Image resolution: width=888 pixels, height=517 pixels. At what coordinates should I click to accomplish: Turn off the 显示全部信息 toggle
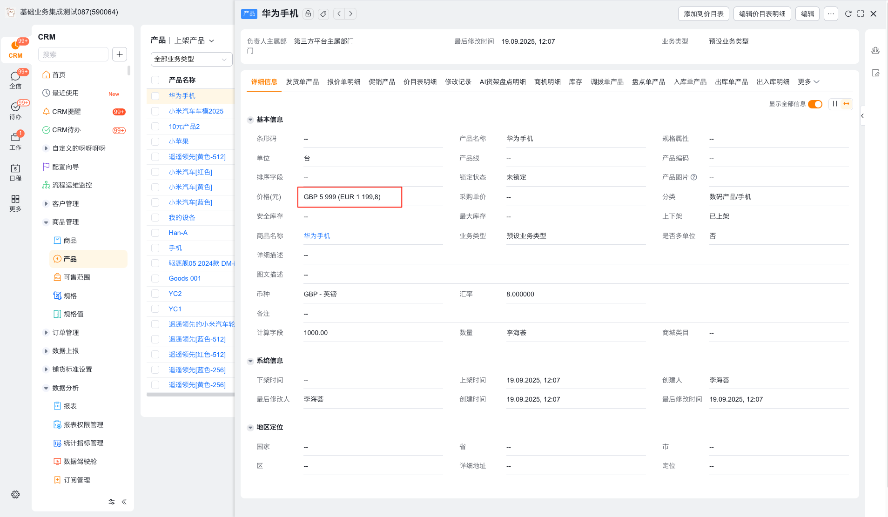point(815,104)
